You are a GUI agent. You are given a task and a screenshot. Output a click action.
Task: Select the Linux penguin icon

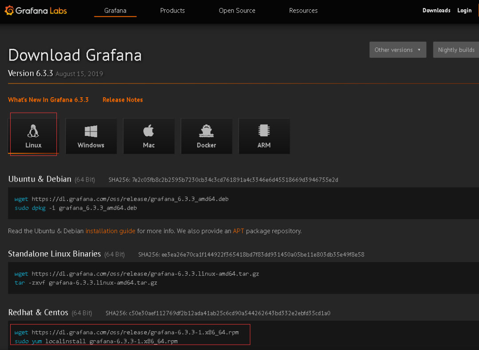(33, 131)
